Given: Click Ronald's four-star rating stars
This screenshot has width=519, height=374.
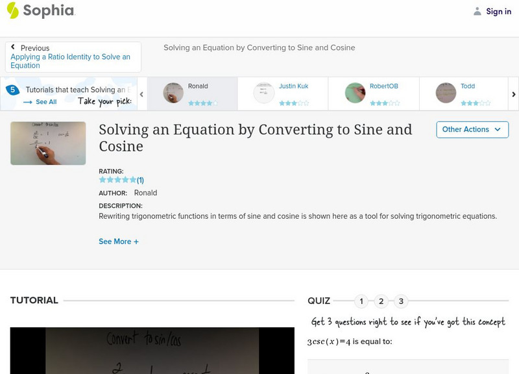Looking at the screenshot, I should (x=202, y=101).
